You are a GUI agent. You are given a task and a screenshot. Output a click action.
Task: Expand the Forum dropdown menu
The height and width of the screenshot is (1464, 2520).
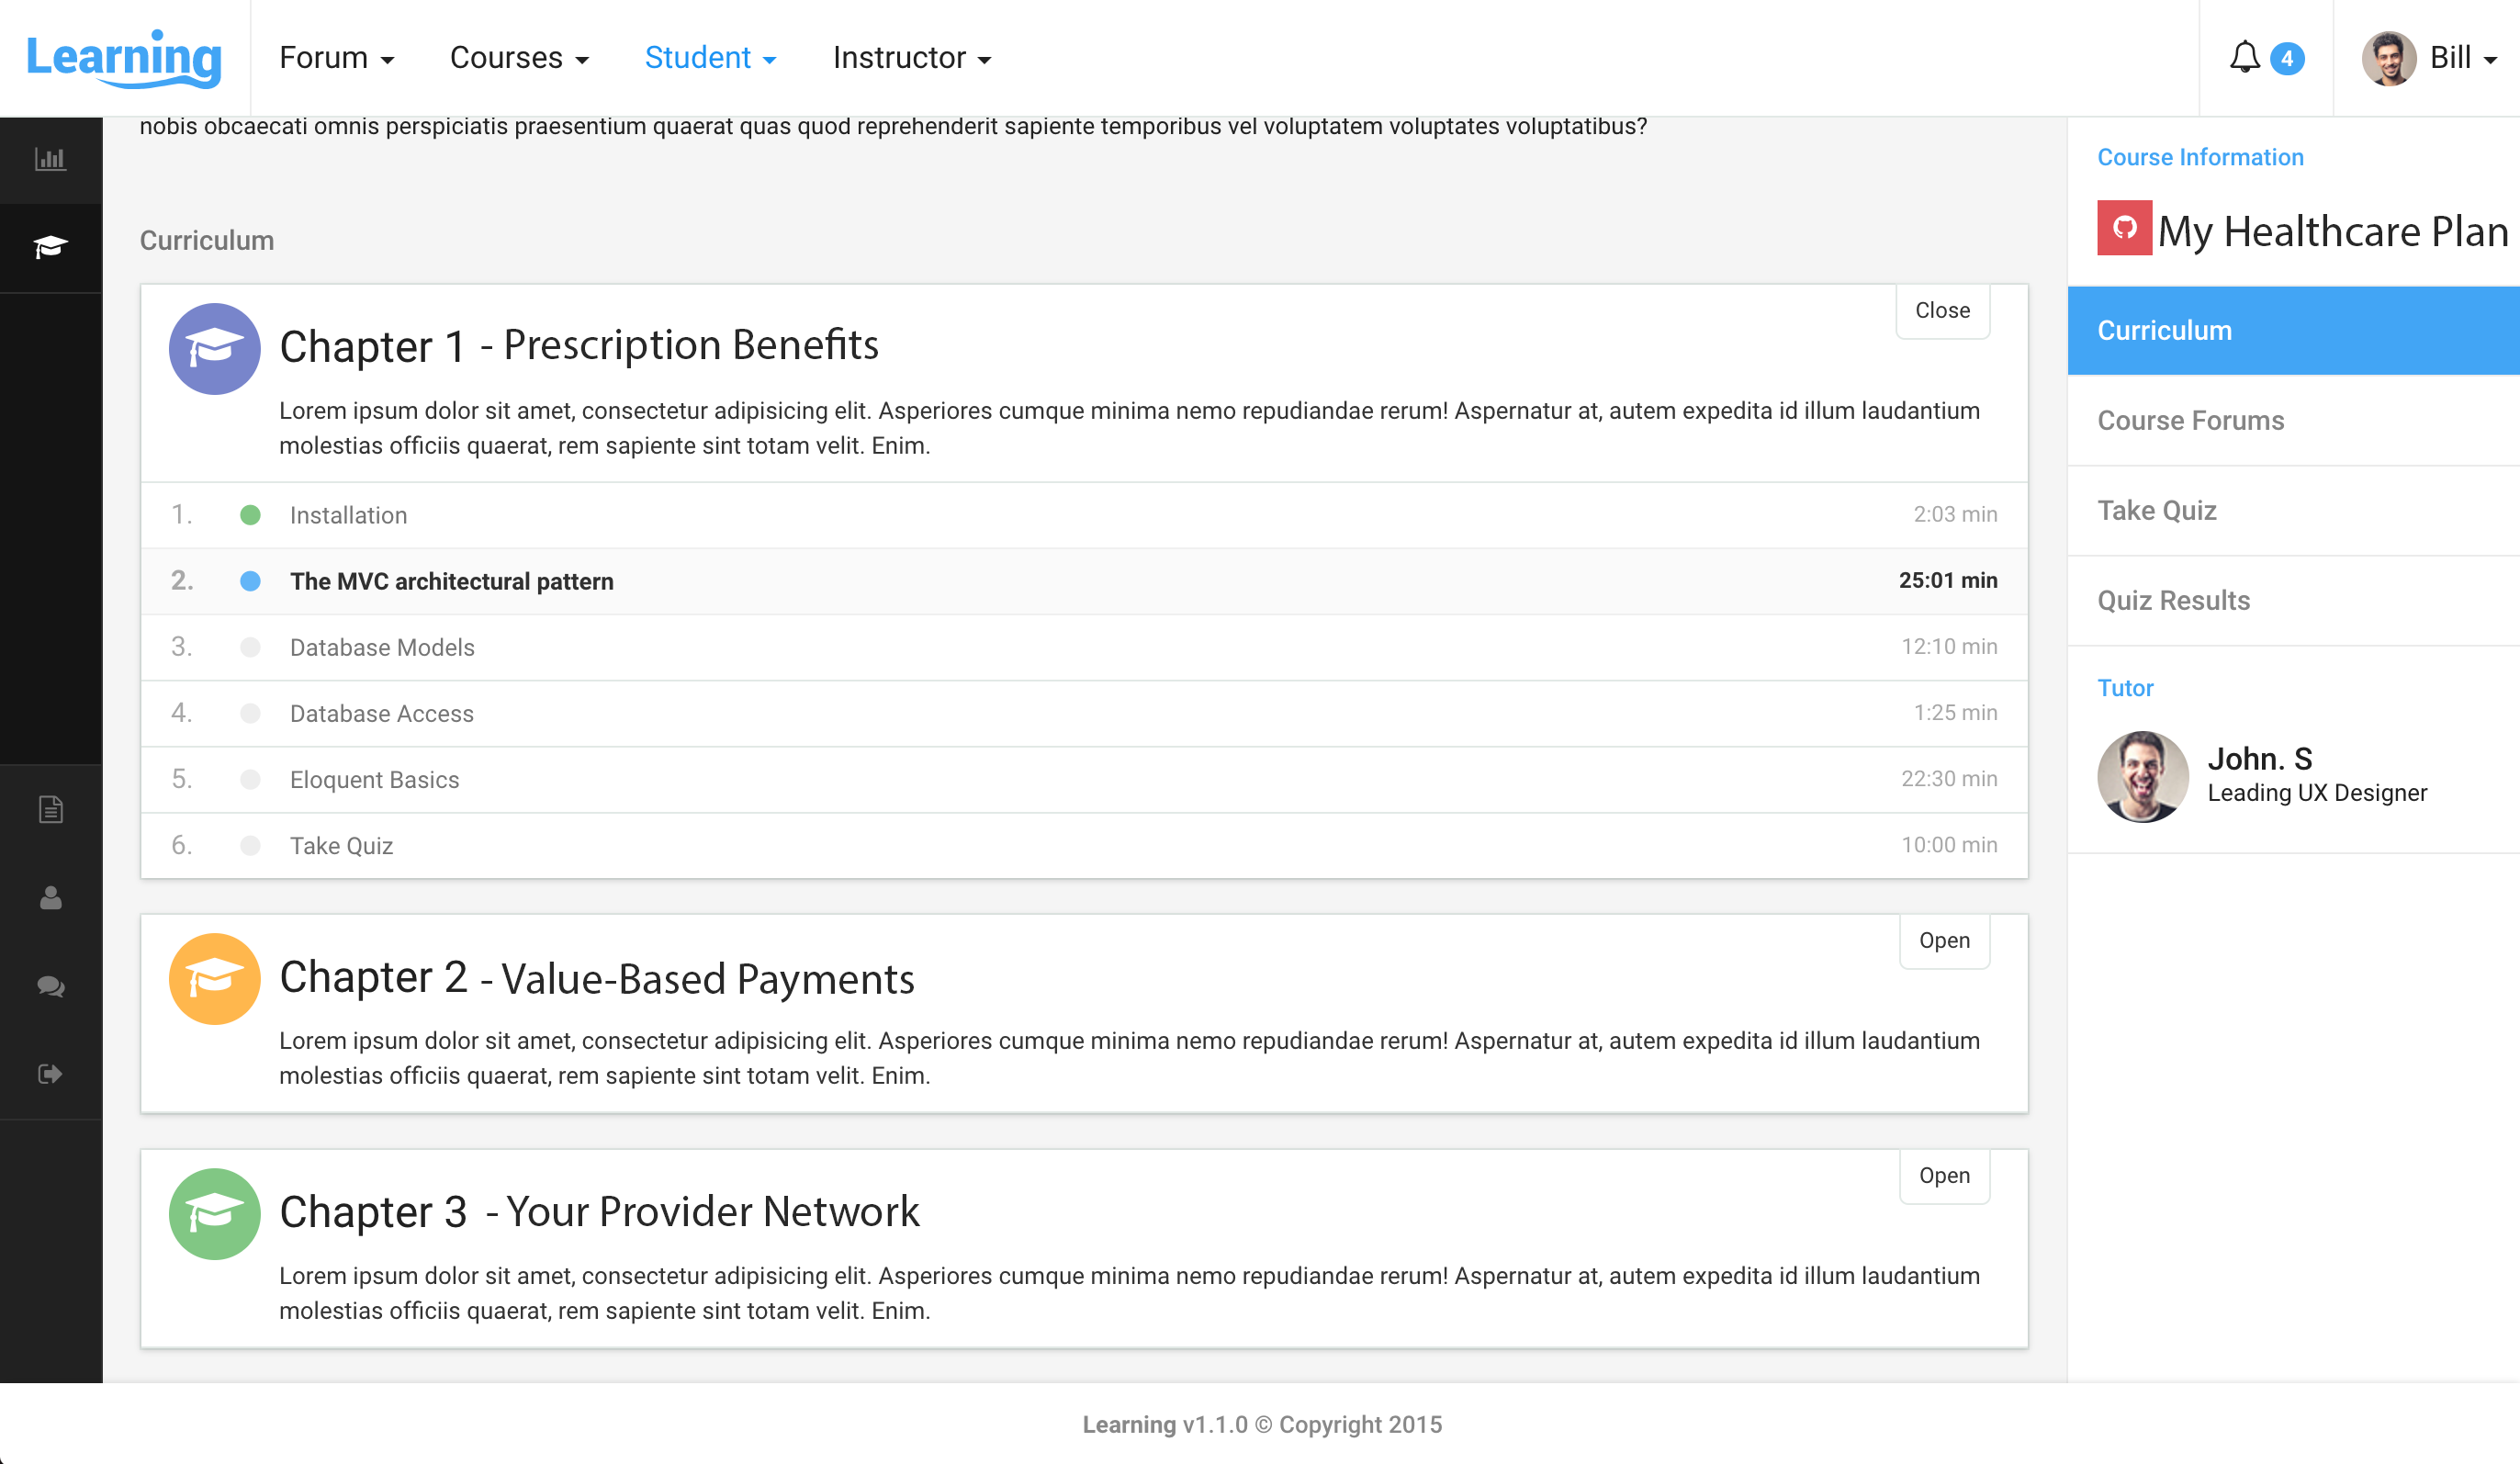[x=337, y=58]
